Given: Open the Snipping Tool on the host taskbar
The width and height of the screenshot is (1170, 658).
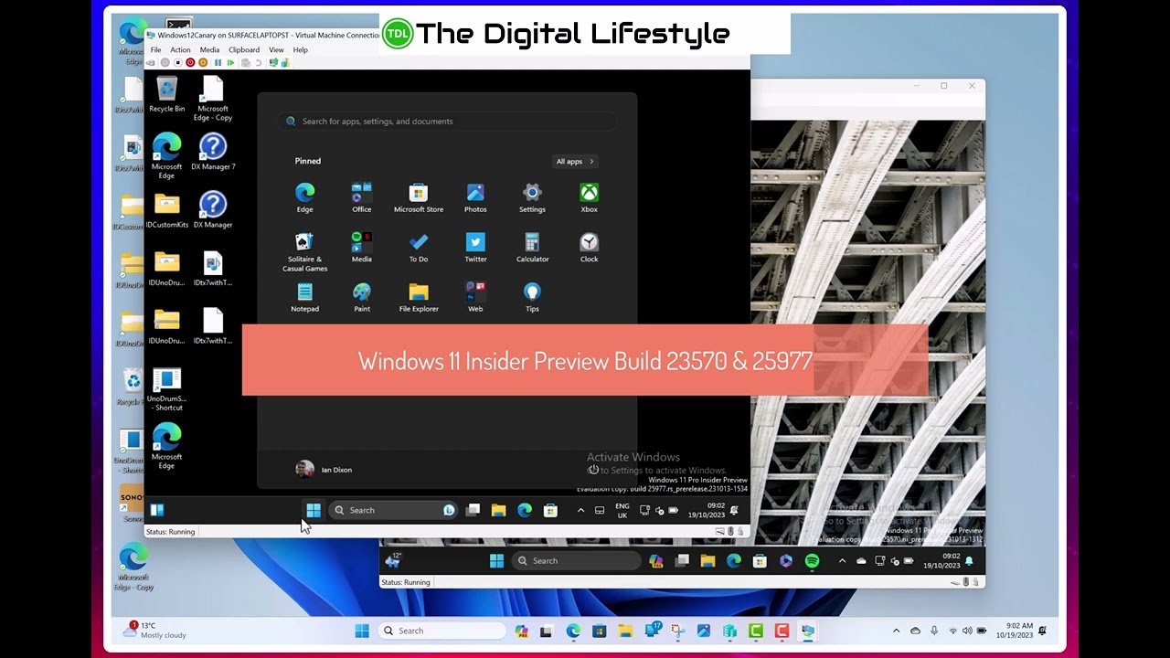Looking at the screenshot, I should [x=677, y=631].
